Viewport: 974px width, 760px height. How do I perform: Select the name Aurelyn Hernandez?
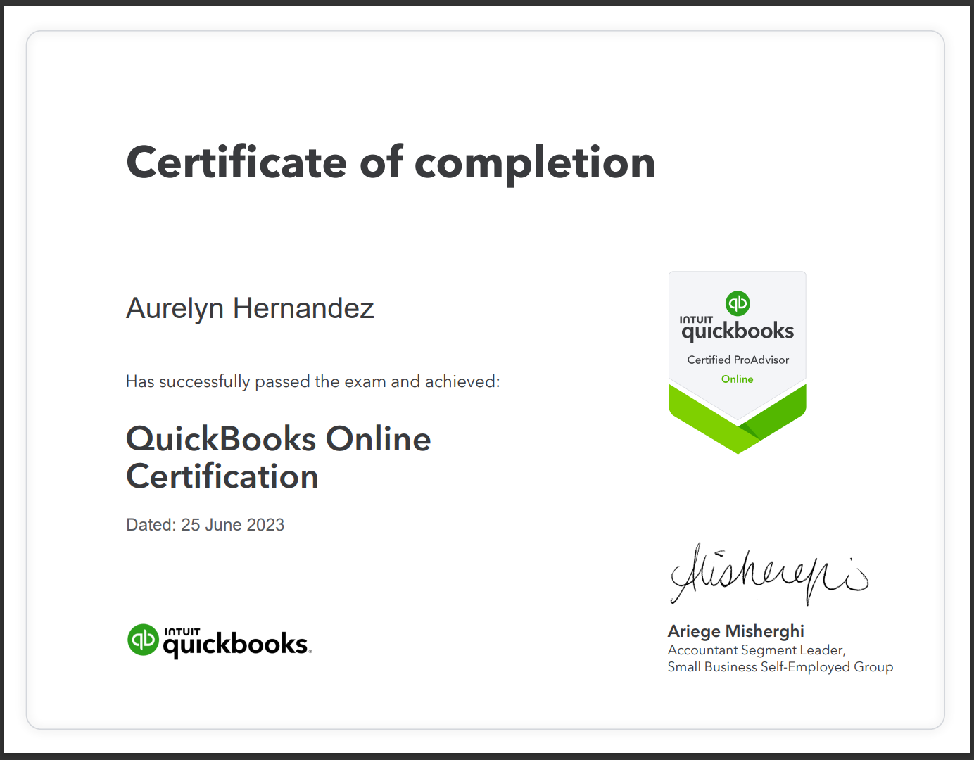click(x=250, y=308)
